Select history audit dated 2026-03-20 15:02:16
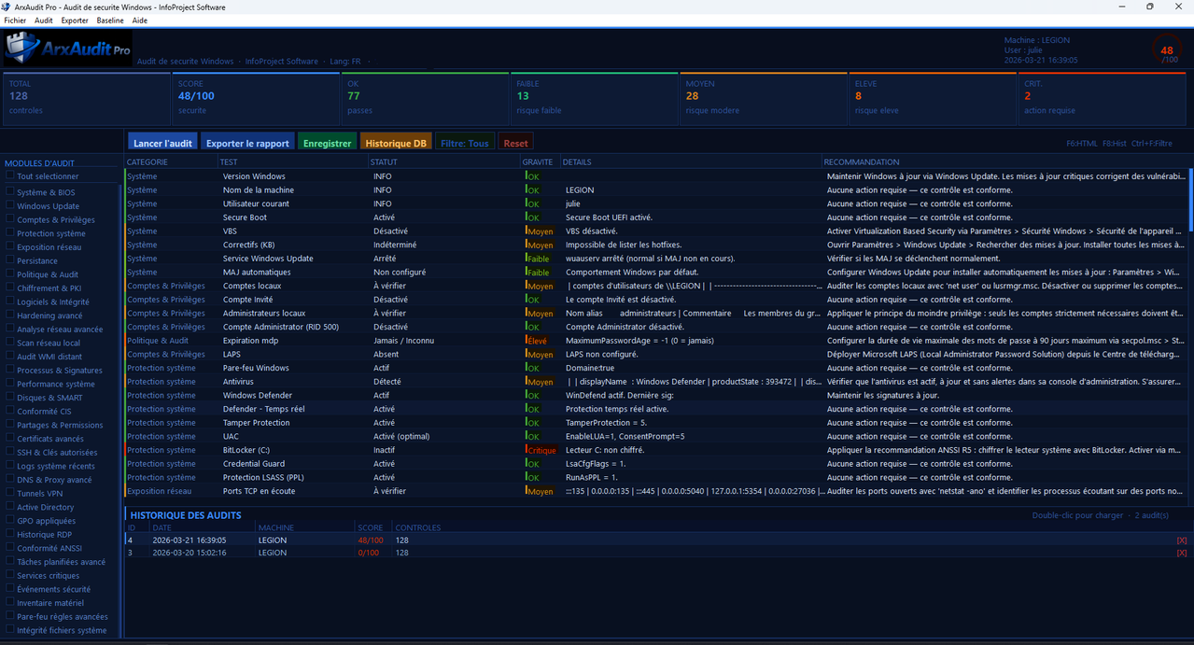 point(655,553)
